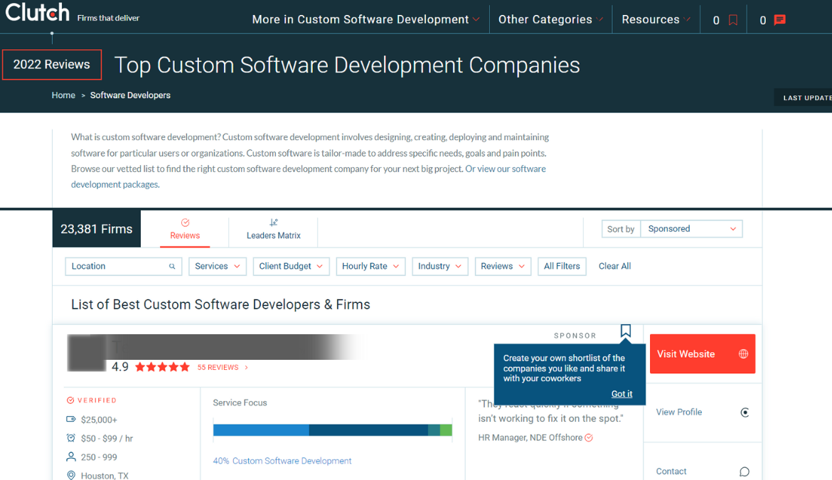The image size is (832, 480).
Task: Click the five-star rating icons
Action: click(162, 368)
